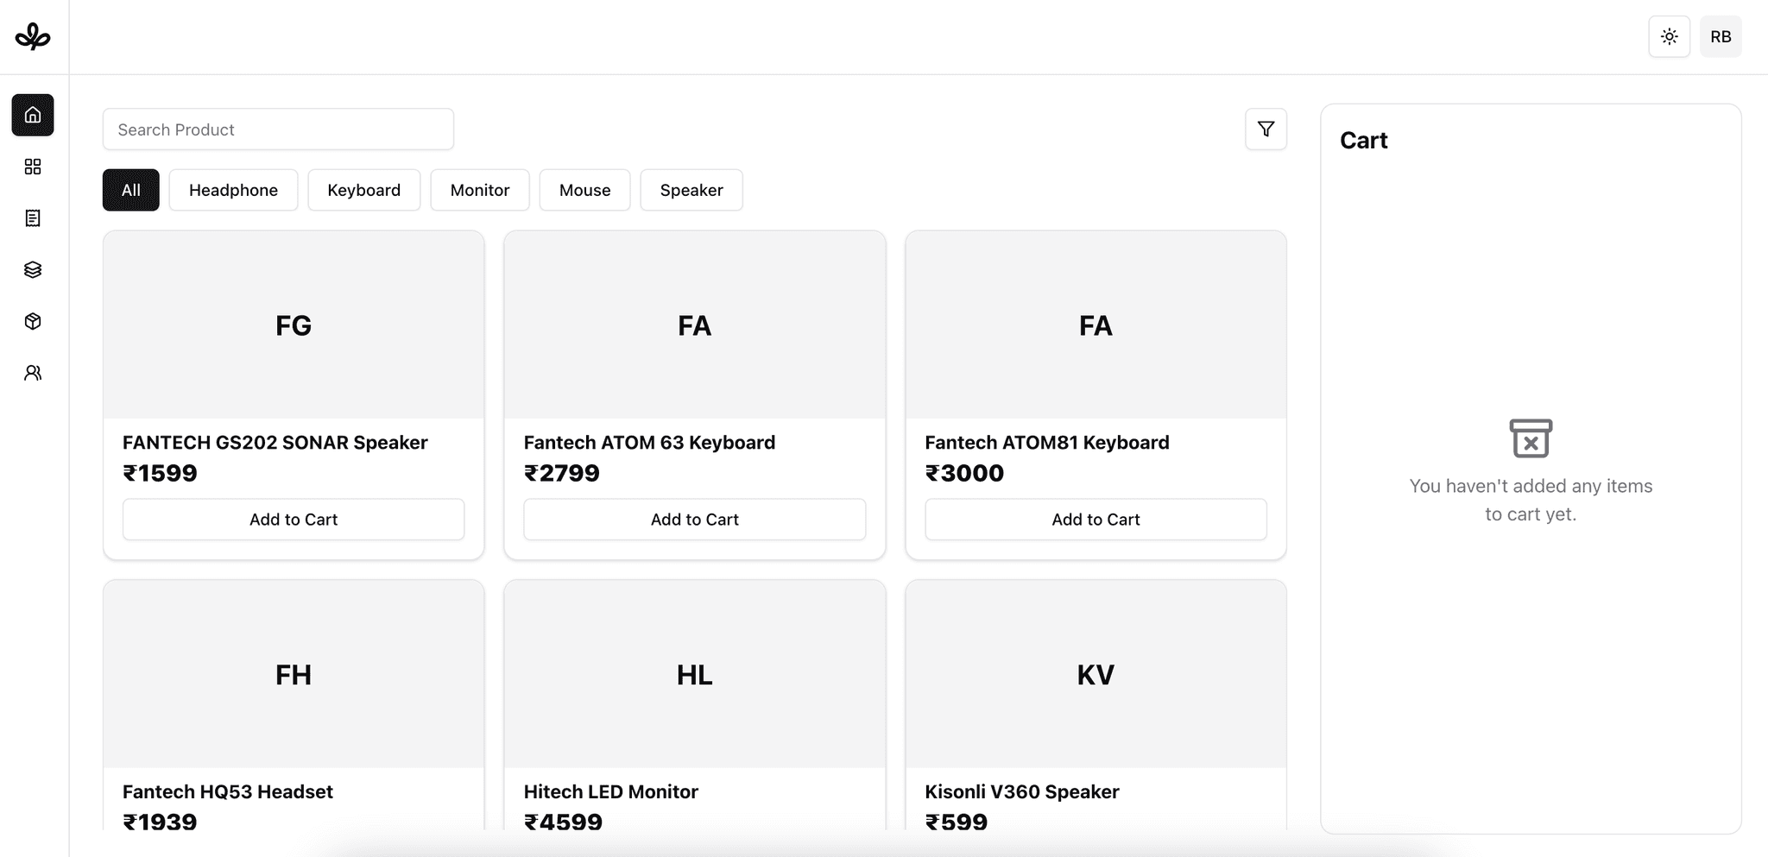Click the app logo in the corner
Screen dimensions: 1768x857
33,36
